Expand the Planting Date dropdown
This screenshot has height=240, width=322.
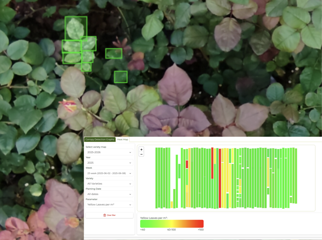coord(109,194)
